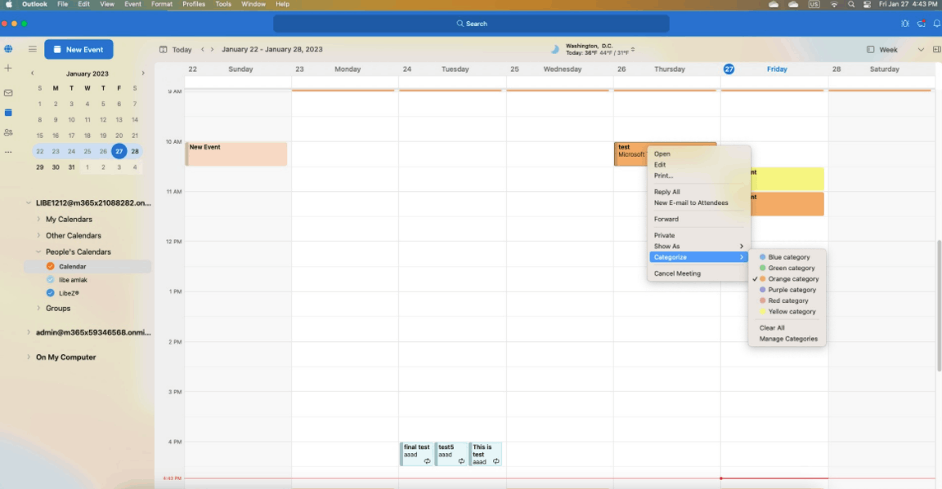The image size is (942, 489).
Task: Show next month in mini calendar
Action: pyautogui.click(x=143, y=73)
